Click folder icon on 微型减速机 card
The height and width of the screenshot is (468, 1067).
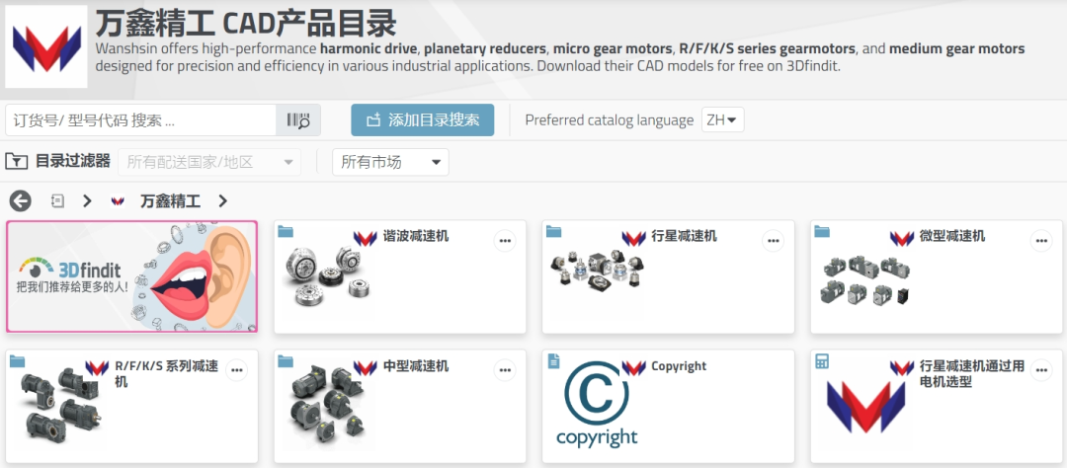click(x=821, y=231)
